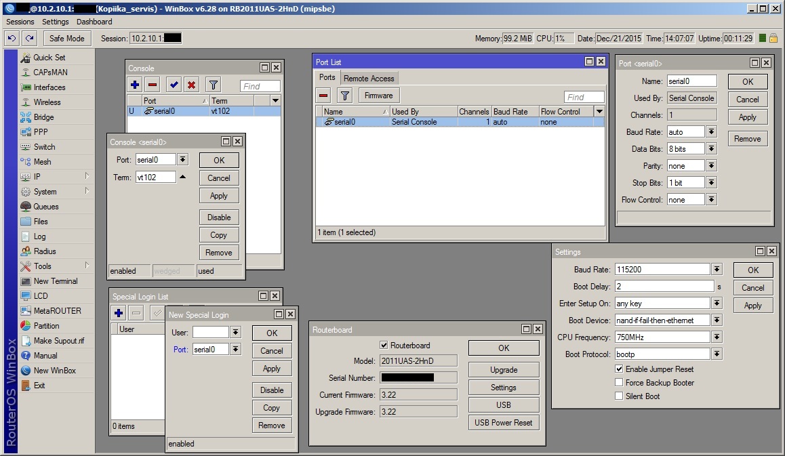The width and height of the screenshot is (785, 456).
Task: Click the Find field in the Port List
Action: click(x=583, y=96)
